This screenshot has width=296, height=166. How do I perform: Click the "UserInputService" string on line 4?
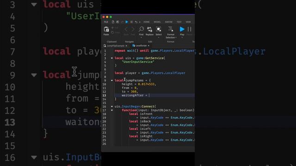(x=138, y=62)
